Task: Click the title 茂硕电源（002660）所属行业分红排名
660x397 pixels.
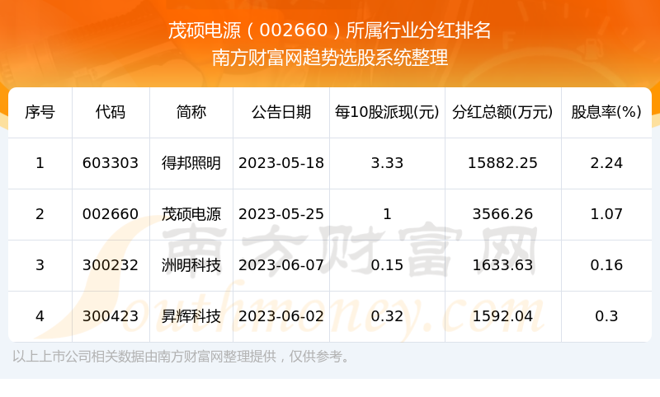Action: click(x=329, y=30)
